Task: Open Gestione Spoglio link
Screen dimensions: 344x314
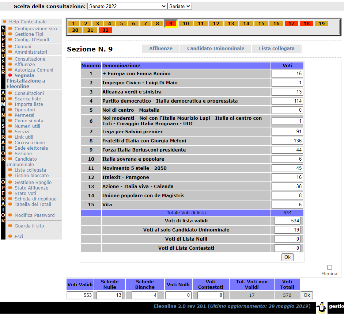Action: tap(33, 183)
